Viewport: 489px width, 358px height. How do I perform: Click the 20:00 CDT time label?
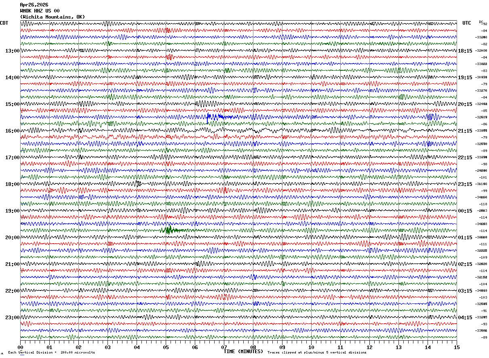(12, 238)
